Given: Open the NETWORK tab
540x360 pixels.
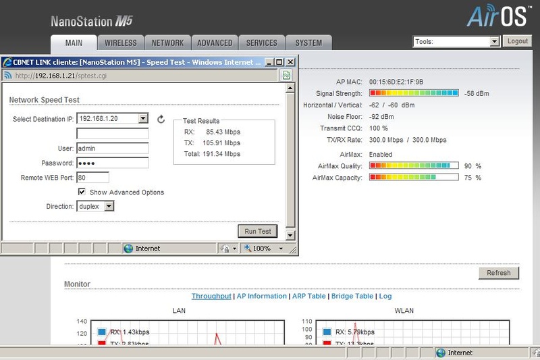Looking at the screenshot, I should (167, 43).
